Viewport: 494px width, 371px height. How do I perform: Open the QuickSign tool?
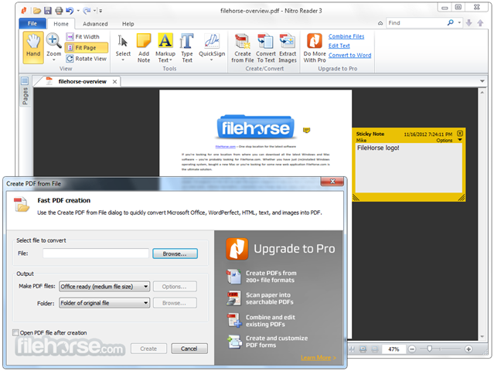[x=212, y=47]
